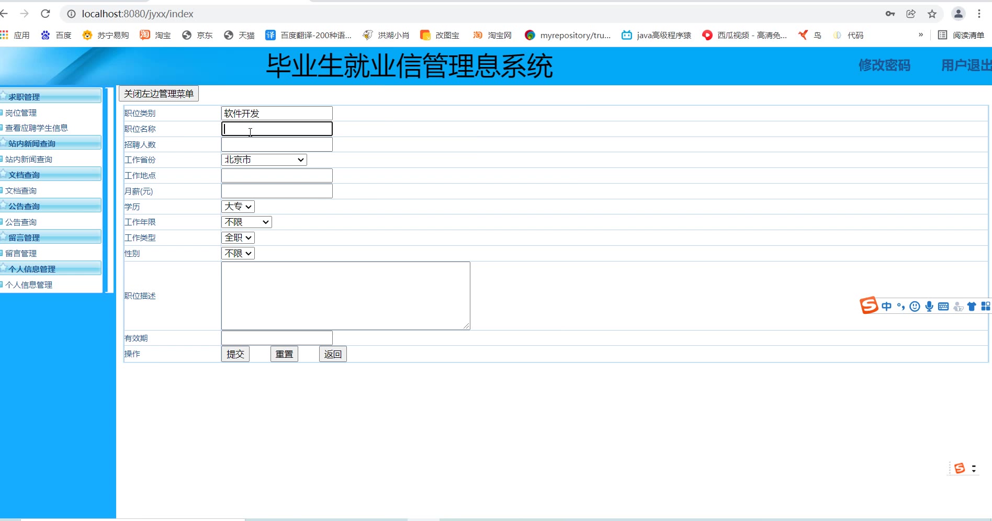Open Sogou toolbox grid icon
Screen dimensions: 992x521
(x=986, y=307)
